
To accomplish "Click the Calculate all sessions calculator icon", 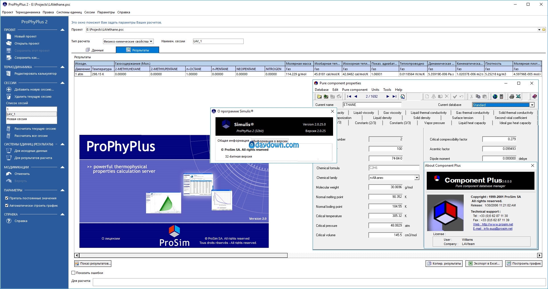I will (9, 136).
